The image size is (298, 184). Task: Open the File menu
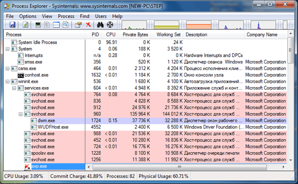[10, 16]
